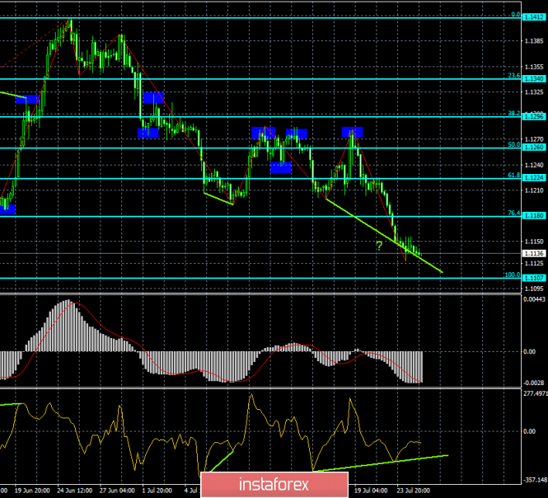Select the 1.1224 price level label

pyautogui.click(x=532, y=179)
